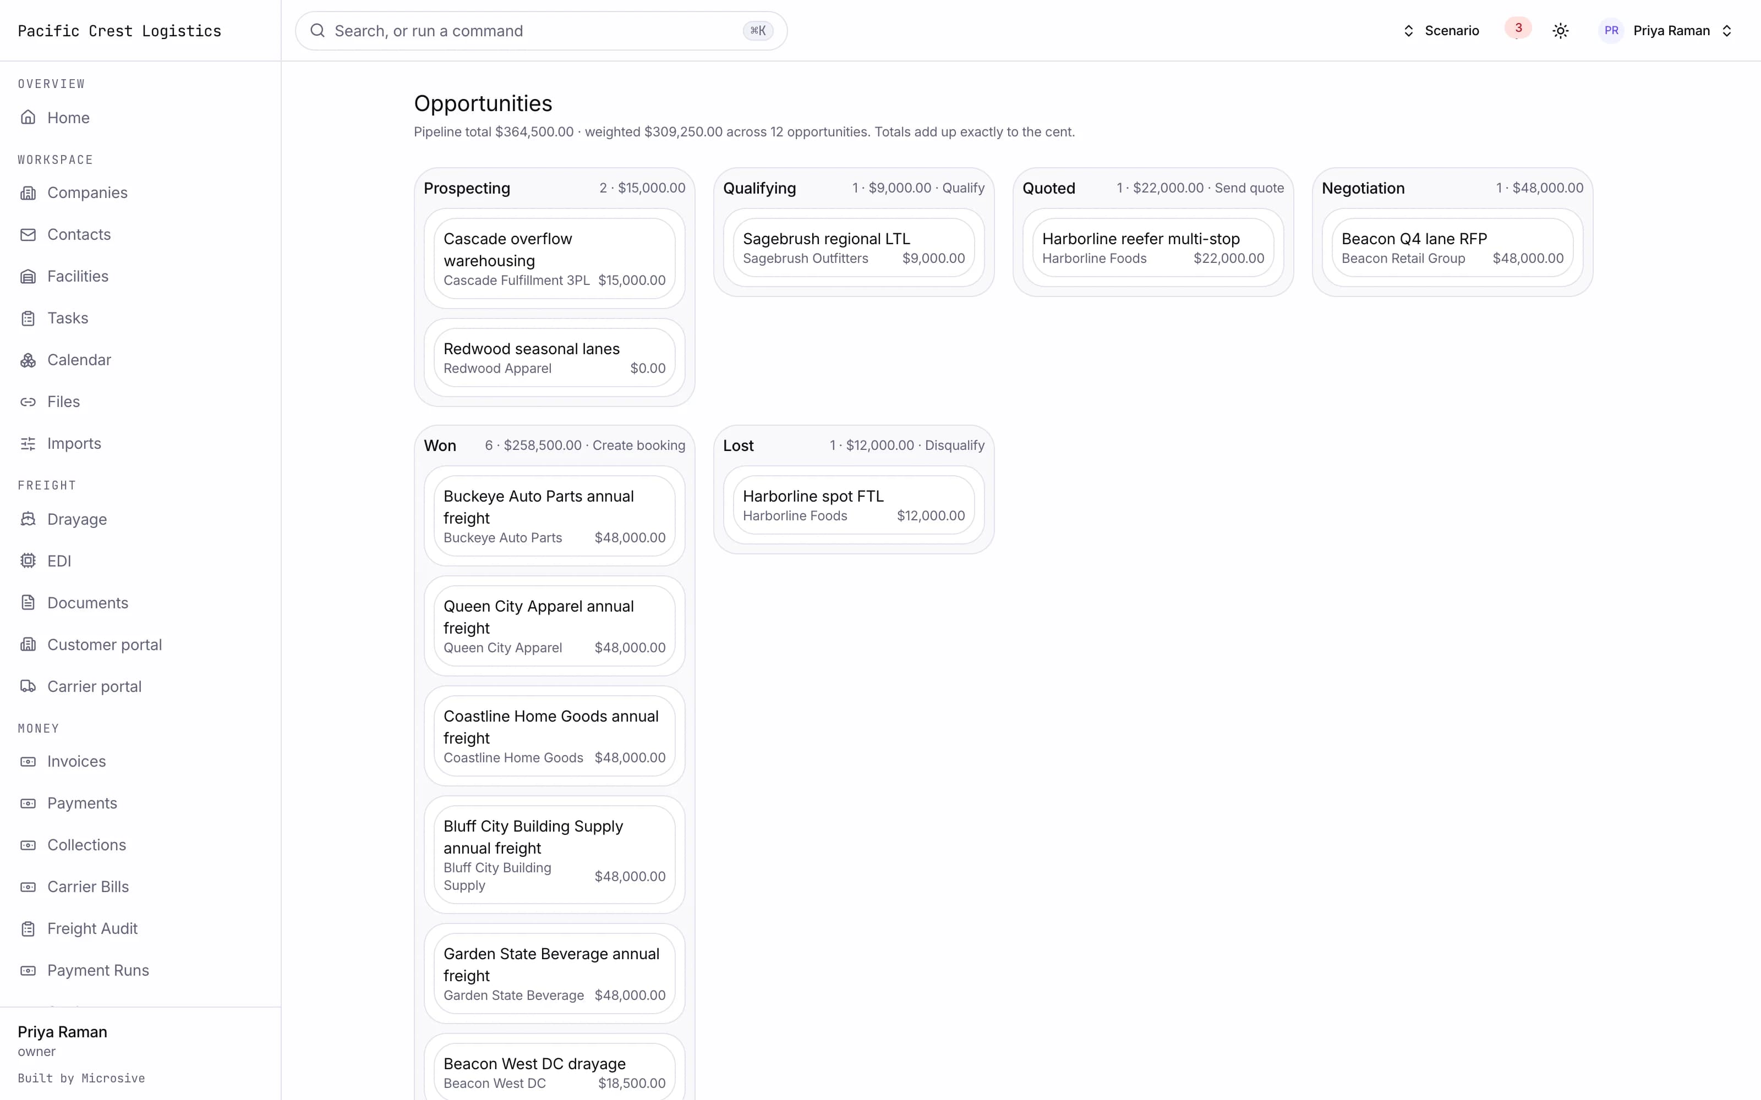Go to Customer portal in sidebar

pos(104,645)
